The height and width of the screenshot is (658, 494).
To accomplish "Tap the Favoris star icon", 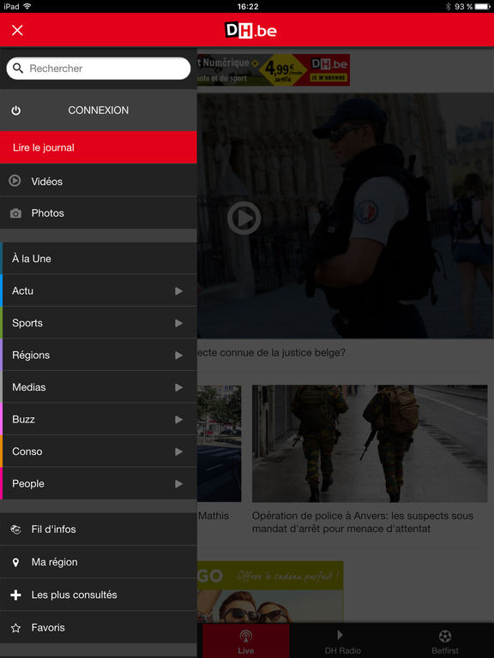I will pyautogui.click(x=15, y=628).
